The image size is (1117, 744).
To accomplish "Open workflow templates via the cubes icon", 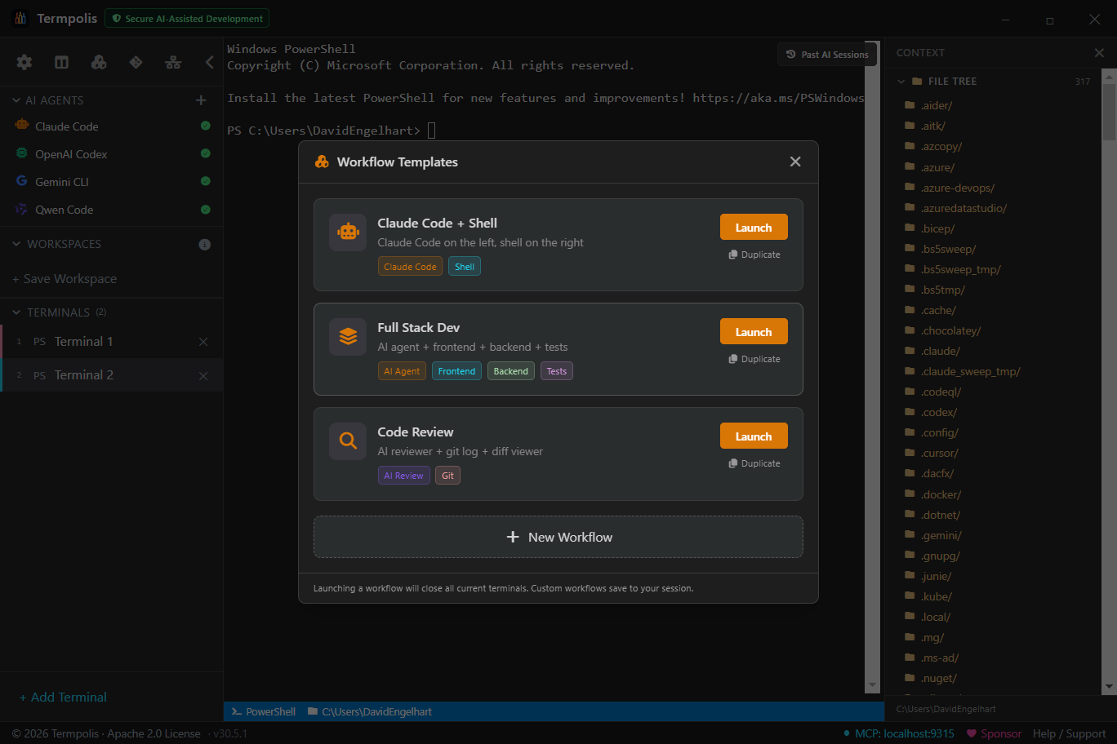I will [x=99, y=62].
